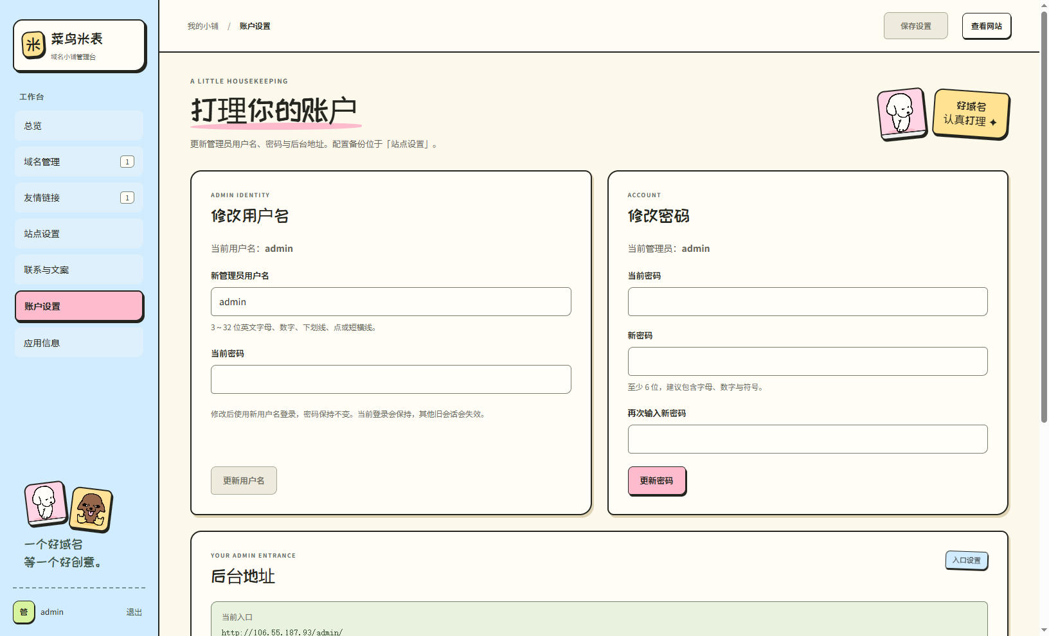This screenshot has height=636, width=1049.
Task: Open 域名管理 in the sidebar
Action: (x=79, y=162)
